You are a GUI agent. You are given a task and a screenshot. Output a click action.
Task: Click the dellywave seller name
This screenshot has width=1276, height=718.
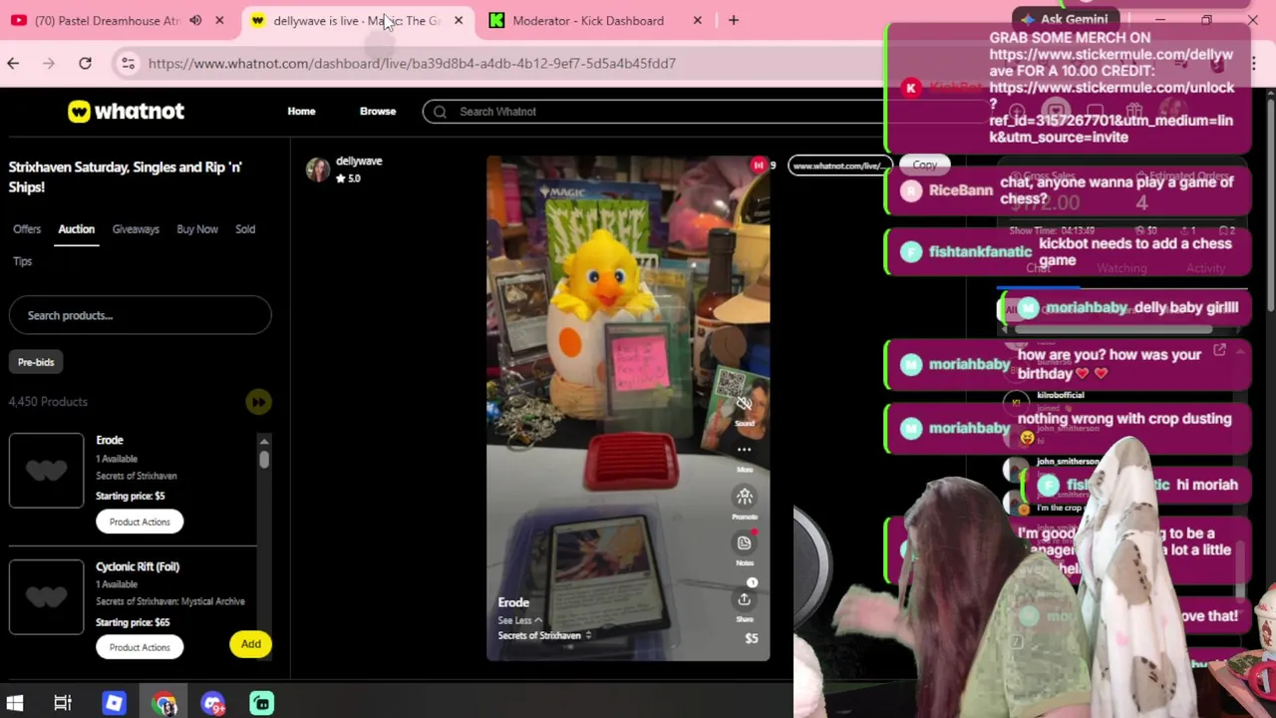[359, 161]
